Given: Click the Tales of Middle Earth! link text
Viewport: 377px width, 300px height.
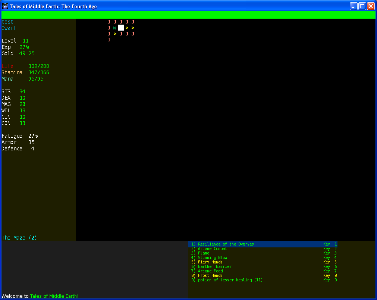Looking at the screenshot, I should point(54,296).
